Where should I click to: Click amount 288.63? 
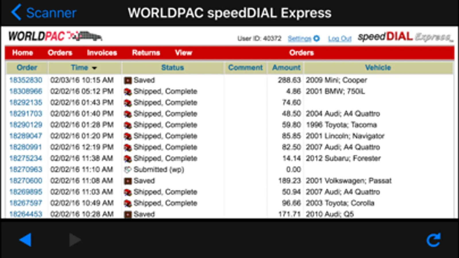[x=289, y=80]
